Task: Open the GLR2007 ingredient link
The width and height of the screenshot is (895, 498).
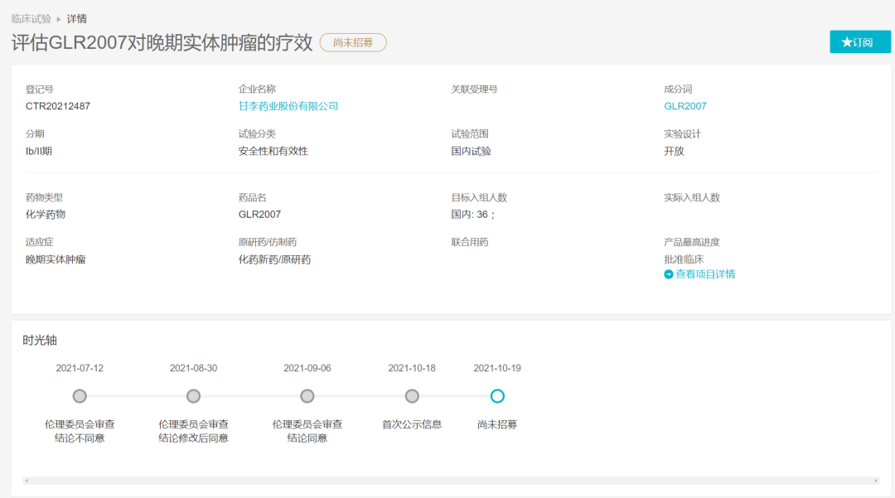Action: click(685, 106)
